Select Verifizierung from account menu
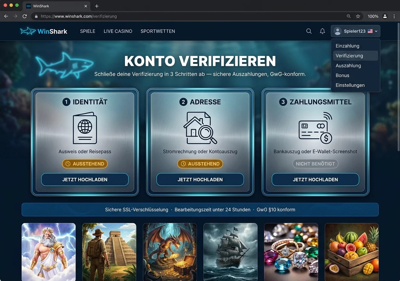 coord(356,56)
